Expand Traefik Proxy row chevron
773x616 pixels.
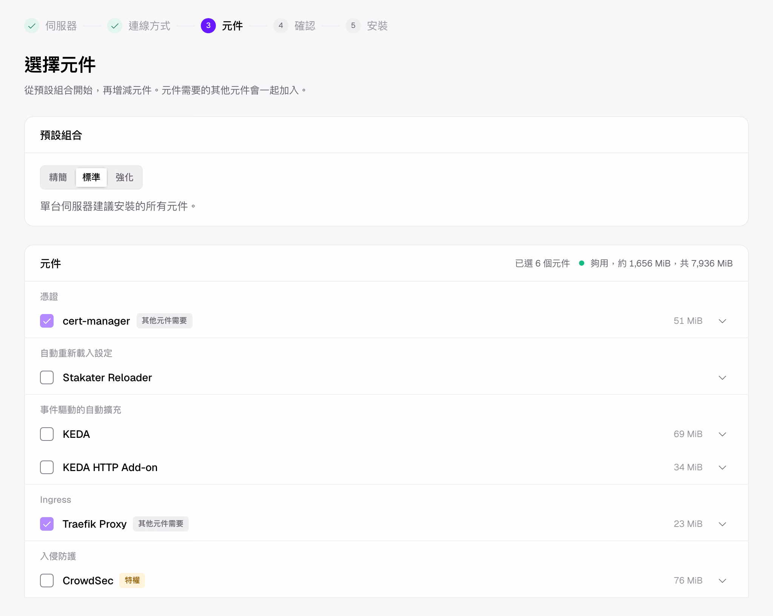click(x=722, y=524)
